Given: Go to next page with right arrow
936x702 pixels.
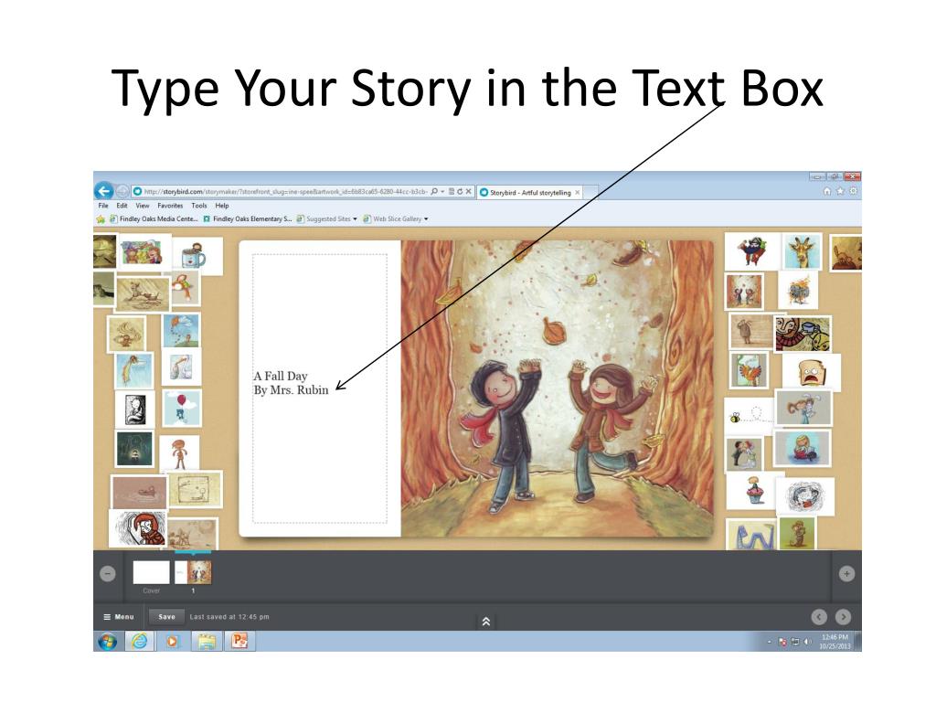Looking at the screenshot, I should pos(843,617).
